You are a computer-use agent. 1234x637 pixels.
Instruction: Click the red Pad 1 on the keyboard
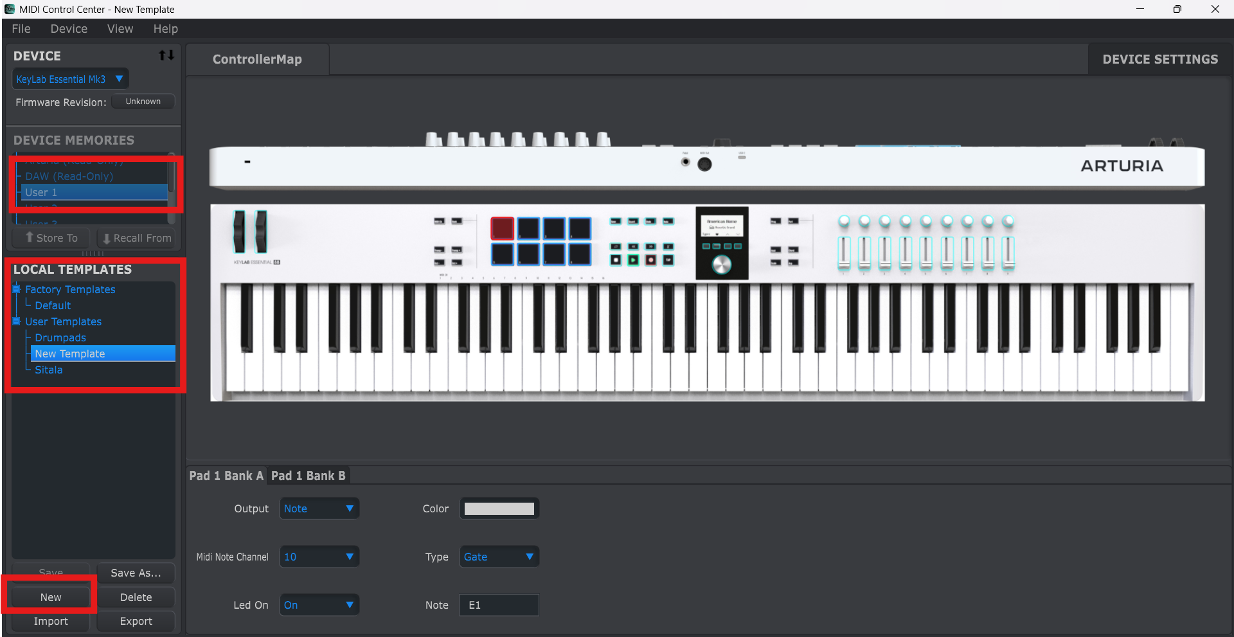(502, 228)
